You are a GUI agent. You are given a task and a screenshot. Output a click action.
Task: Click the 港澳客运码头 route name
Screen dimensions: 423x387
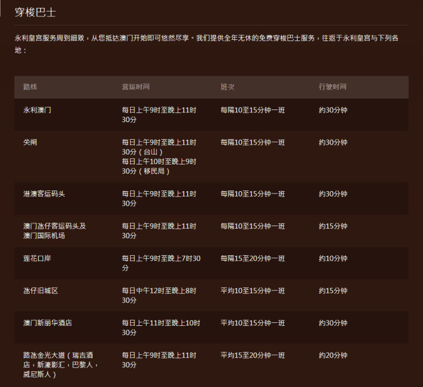point(44,194)
